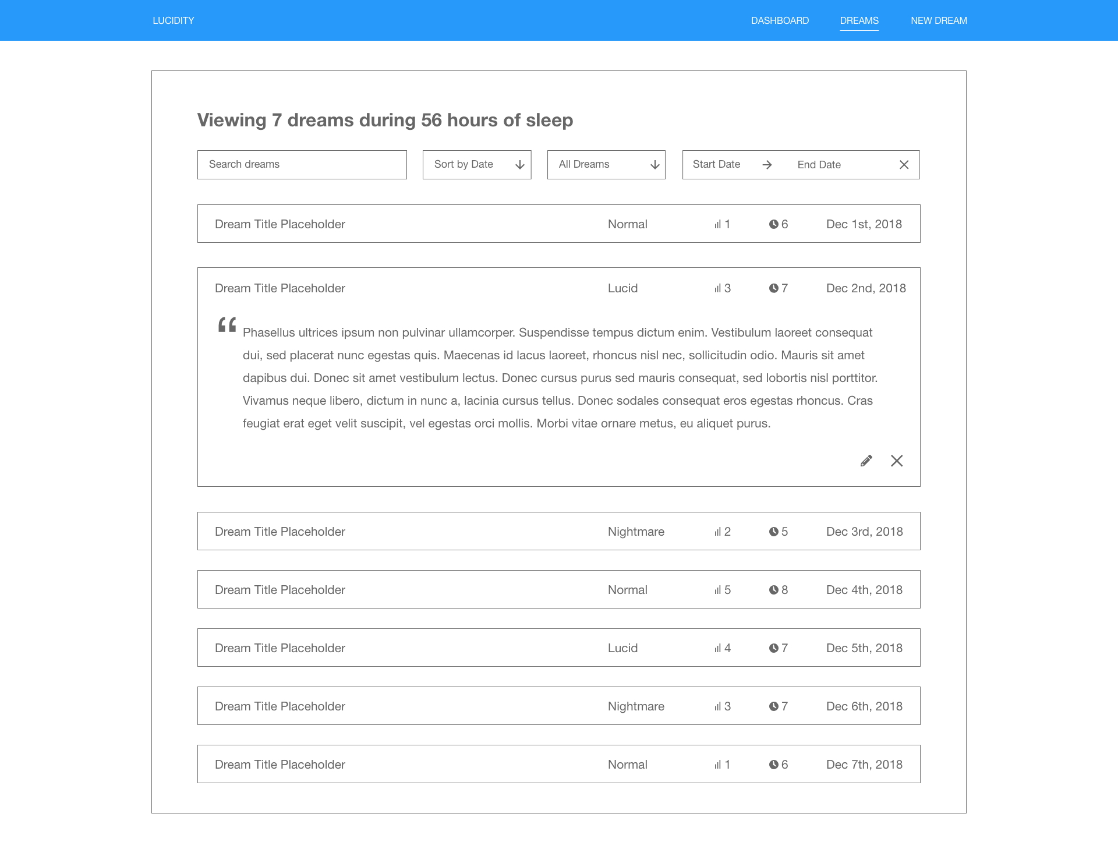Open the All Dreams filter dropdown
This screenshot has height=849, width=1118.
[x=606, y=165]
